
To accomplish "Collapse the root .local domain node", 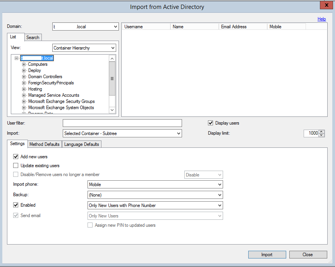I will click(x=16, y=58).
